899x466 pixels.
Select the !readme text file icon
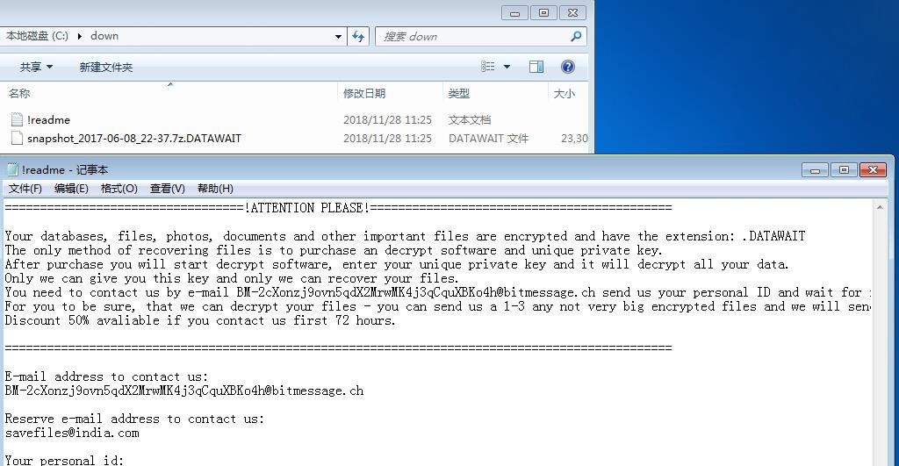[17, 119]
